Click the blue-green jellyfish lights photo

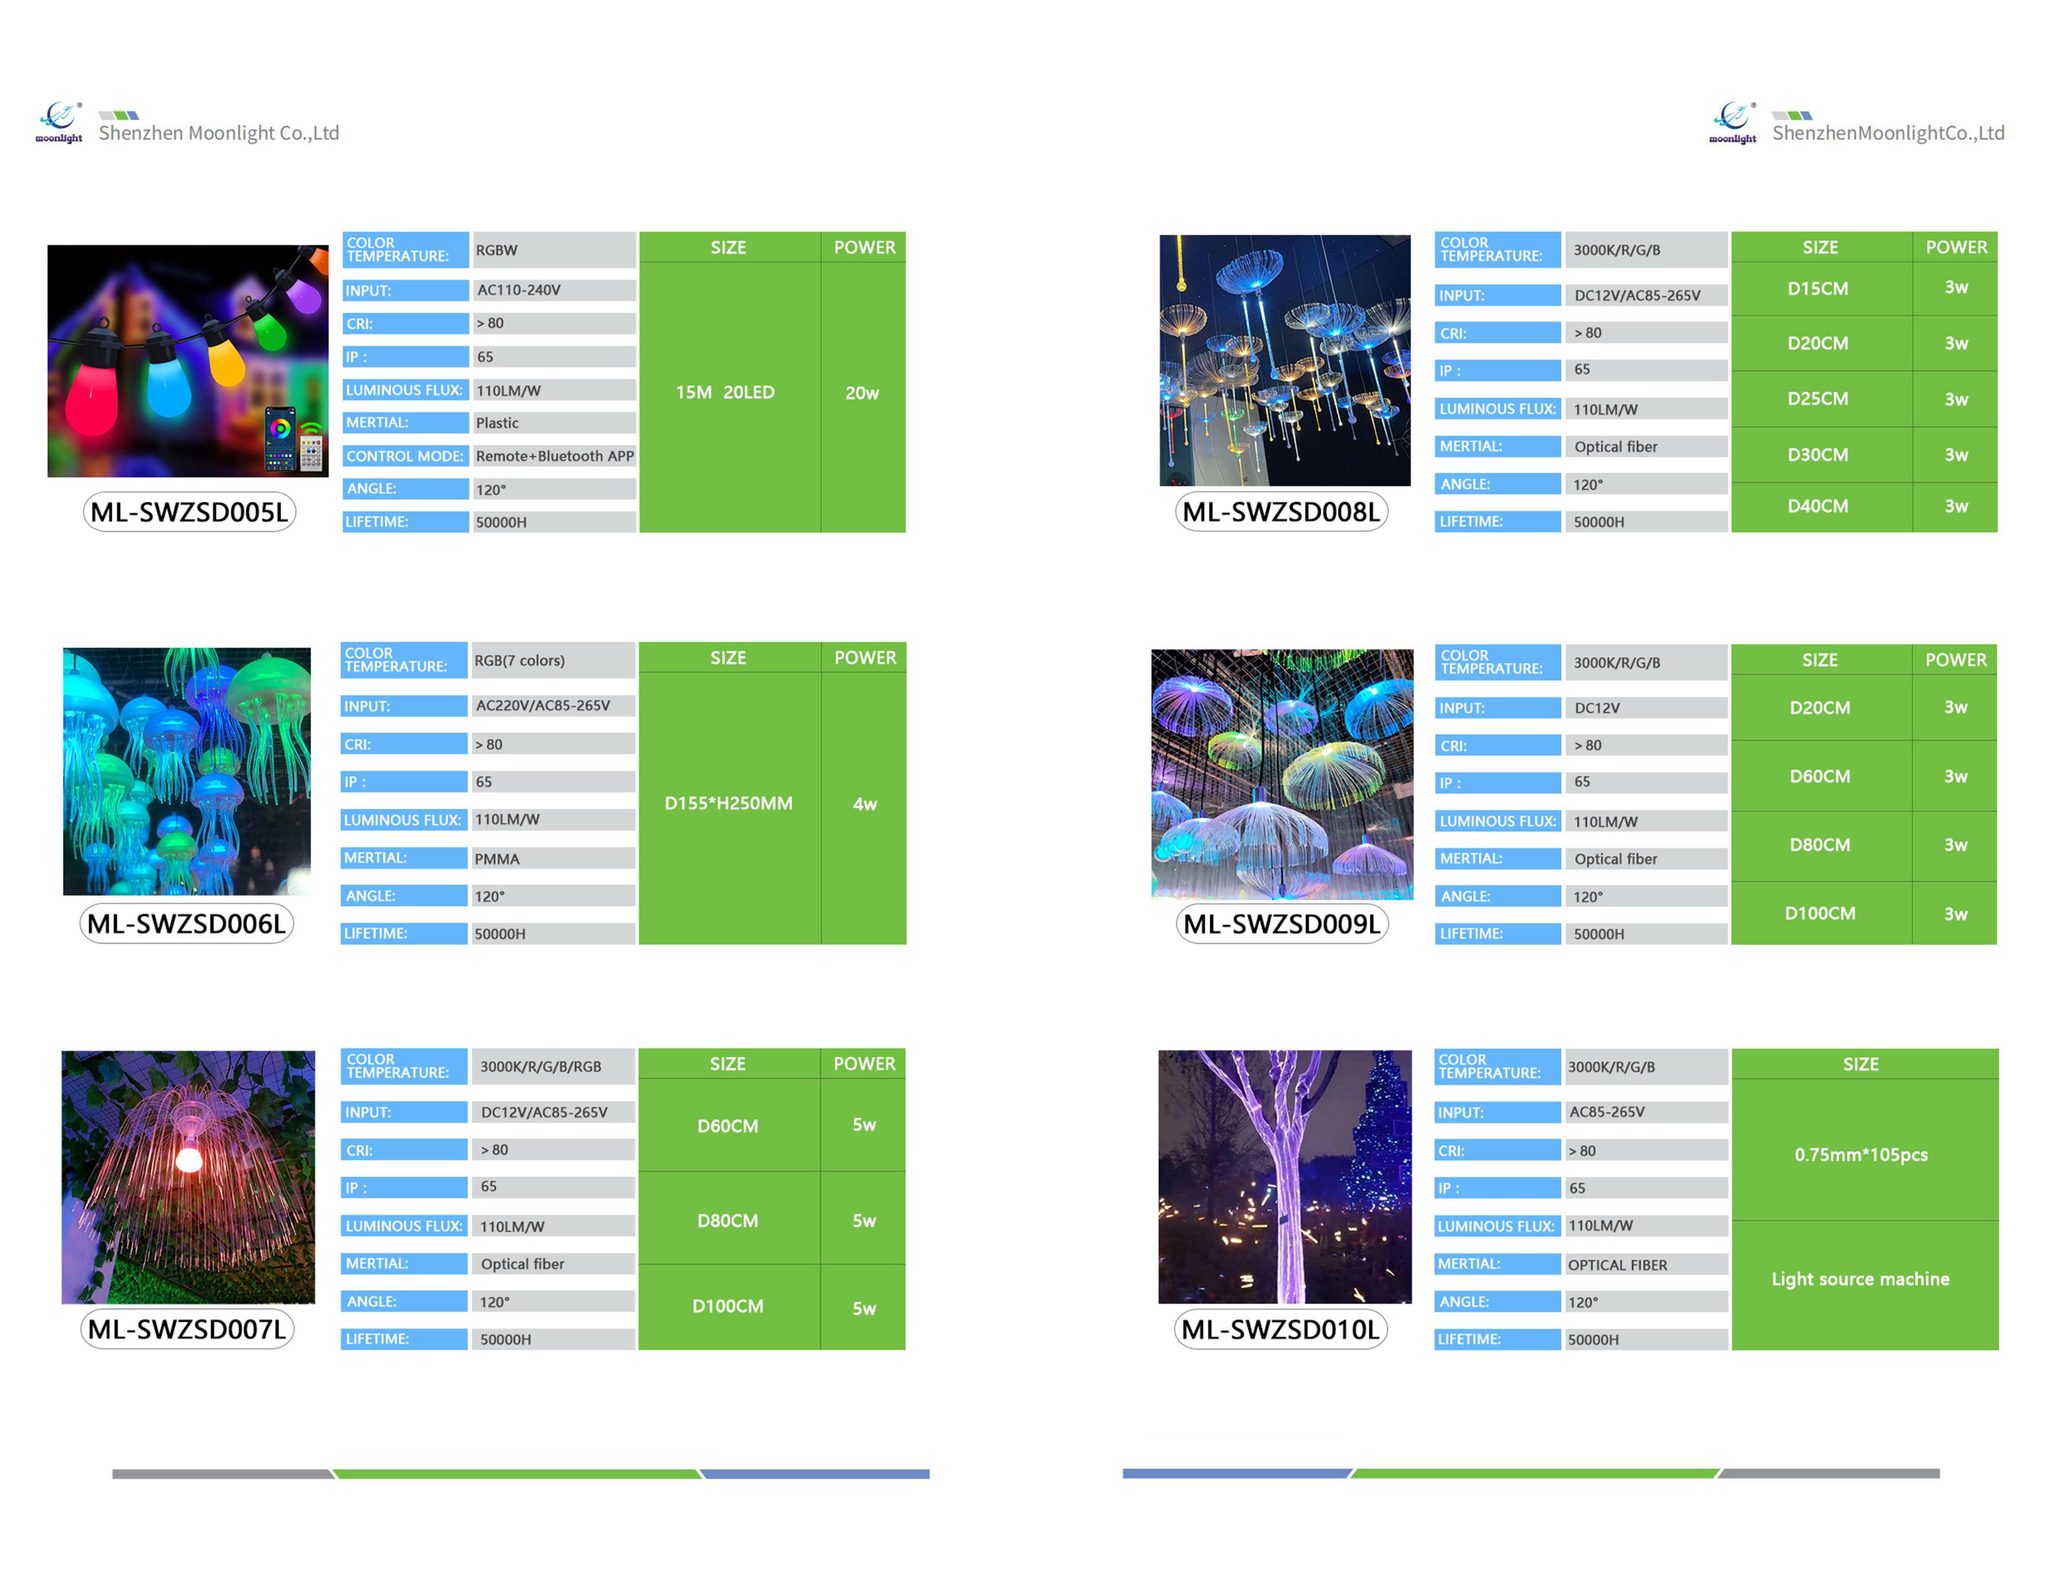187,771
